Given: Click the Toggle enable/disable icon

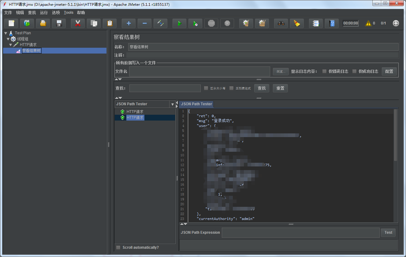Looking at the screenshot, I should 161,23.
